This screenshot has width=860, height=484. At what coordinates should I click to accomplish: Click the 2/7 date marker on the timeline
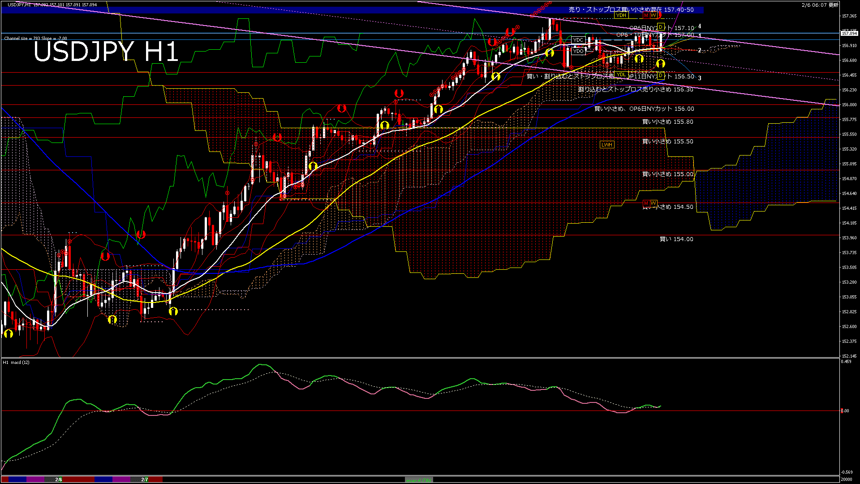145,480
